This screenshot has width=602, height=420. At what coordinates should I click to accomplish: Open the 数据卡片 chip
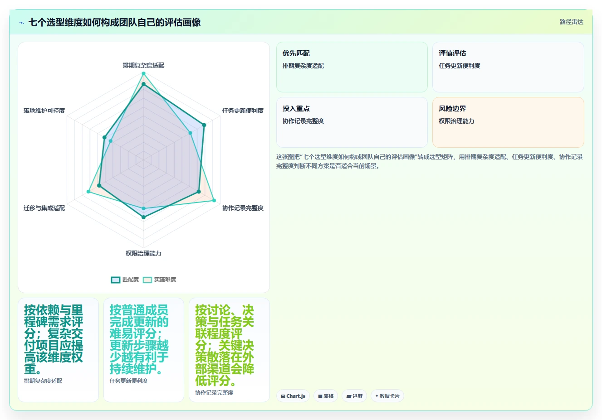click(387, 396)
